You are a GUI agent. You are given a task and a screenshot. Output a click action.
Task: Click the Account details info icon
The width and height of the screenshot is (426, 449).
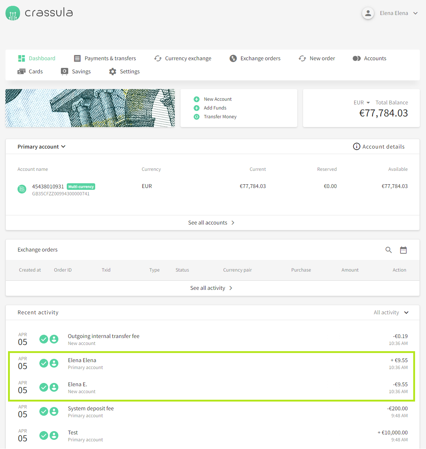tap(356, 147)
